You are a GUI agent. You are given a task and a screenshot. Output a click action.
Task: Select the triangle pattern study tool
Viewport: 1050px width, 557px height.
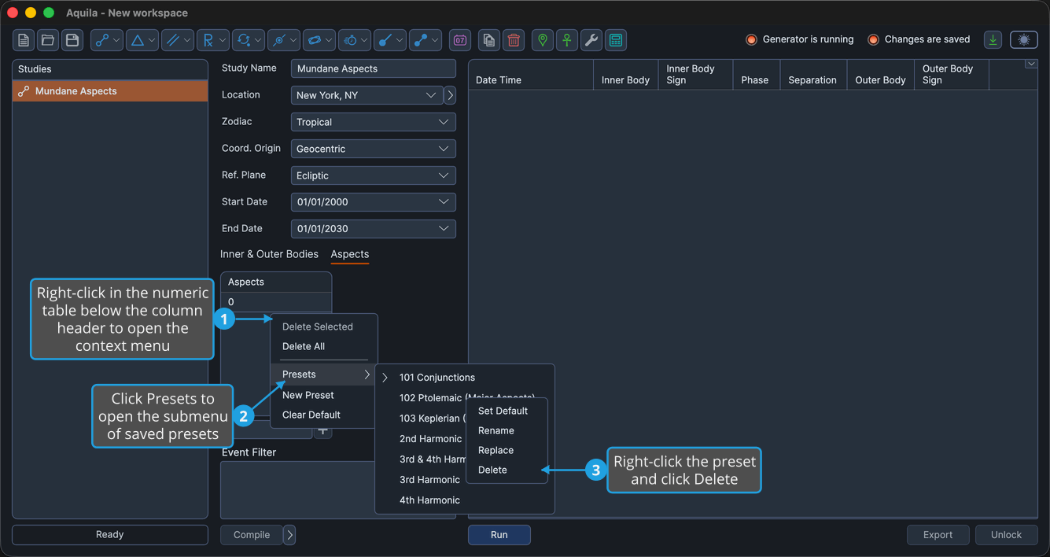tap(142, 40)
